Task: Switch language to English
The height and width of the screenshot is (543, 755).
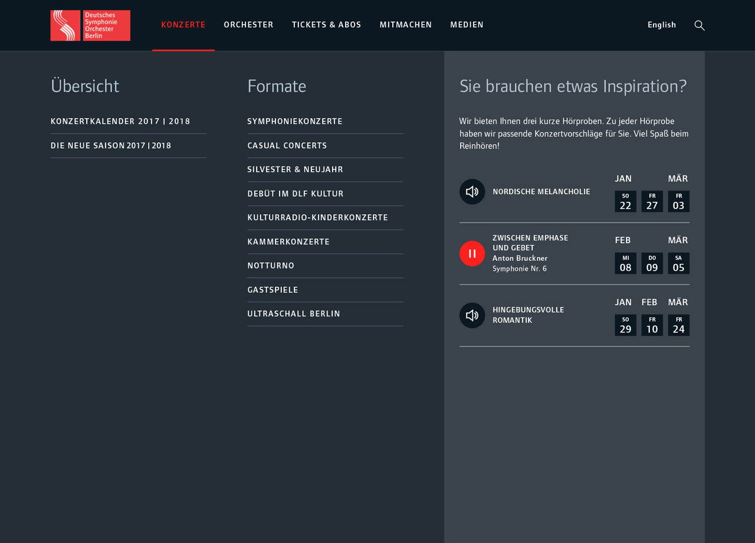Action: click(662, 25)
